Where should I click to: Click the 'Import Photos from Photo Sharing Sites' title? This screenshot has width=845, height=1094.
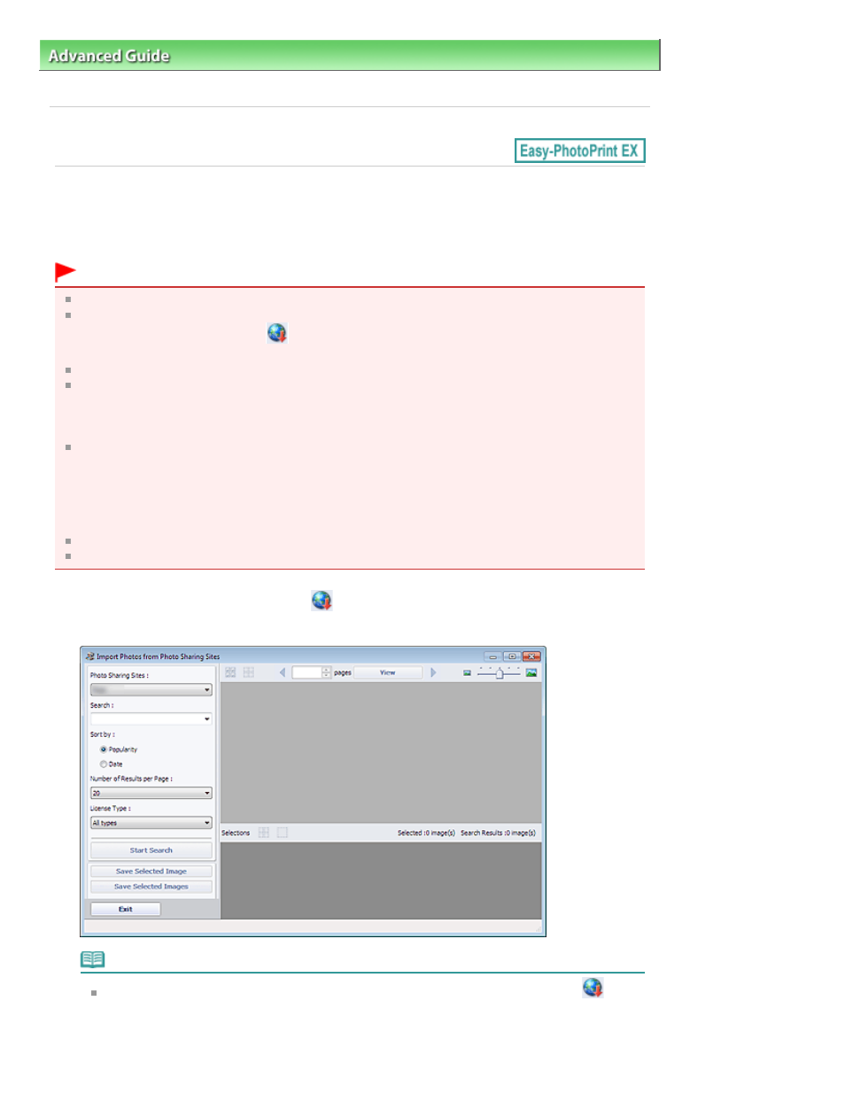(x=158, y=656)
